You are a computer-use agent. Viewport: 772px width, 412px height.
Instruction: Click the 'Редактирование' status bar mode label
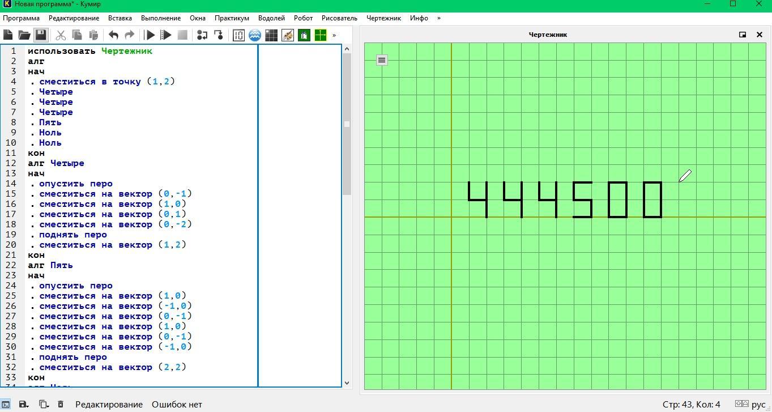pyautogui.click(x=109, y=404)
